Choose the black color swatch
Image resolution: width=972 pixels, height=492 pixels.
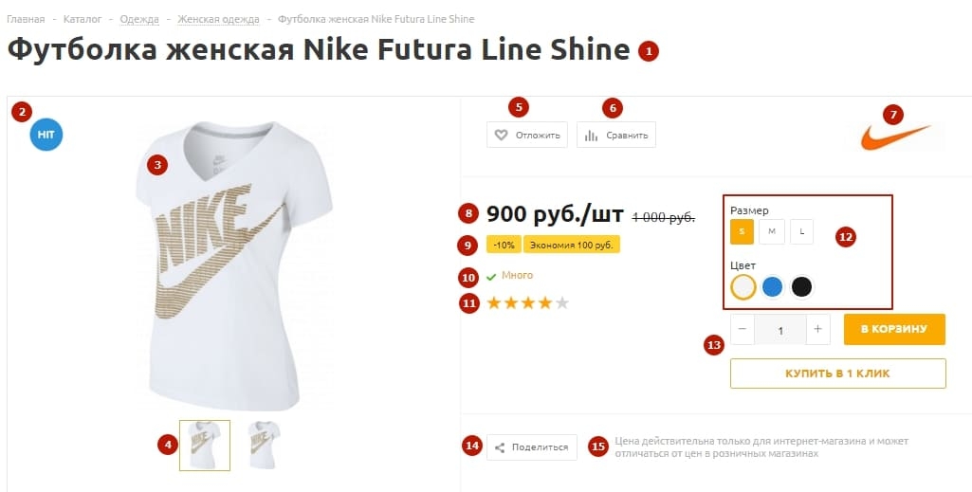pos(802,286)
